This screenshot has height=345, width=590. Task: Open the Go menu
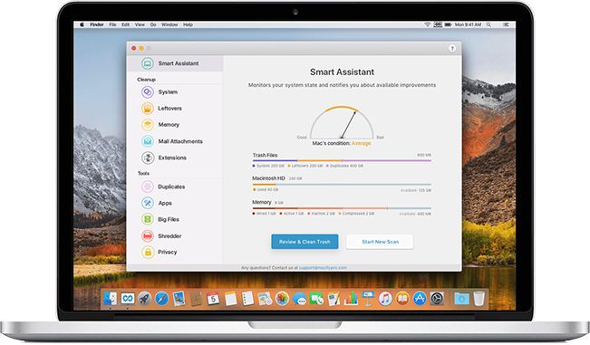153,24
